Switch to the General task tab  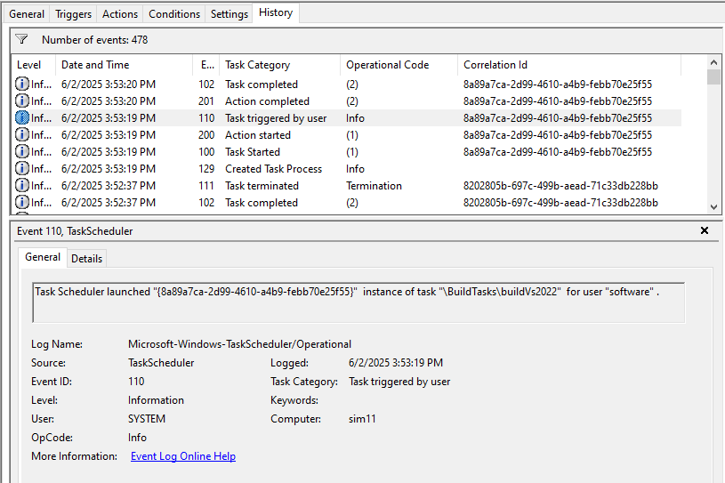pos(27,14)
